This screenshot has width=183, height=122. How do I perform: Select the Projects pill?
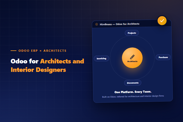tap(132, 33)
